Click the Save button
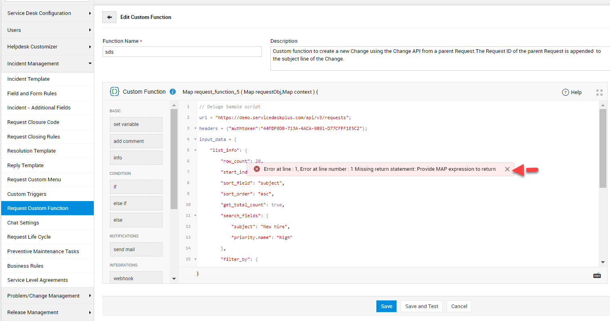610x321 pixels. point(386,306)
